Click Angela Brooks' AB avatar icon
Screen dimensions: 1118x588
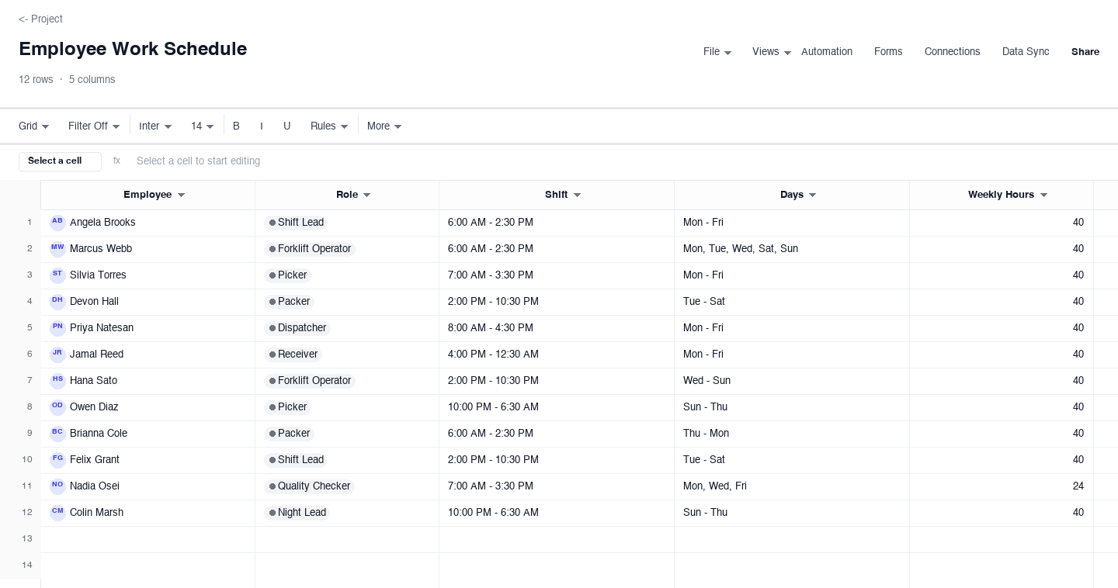click(x=57, y=223)
